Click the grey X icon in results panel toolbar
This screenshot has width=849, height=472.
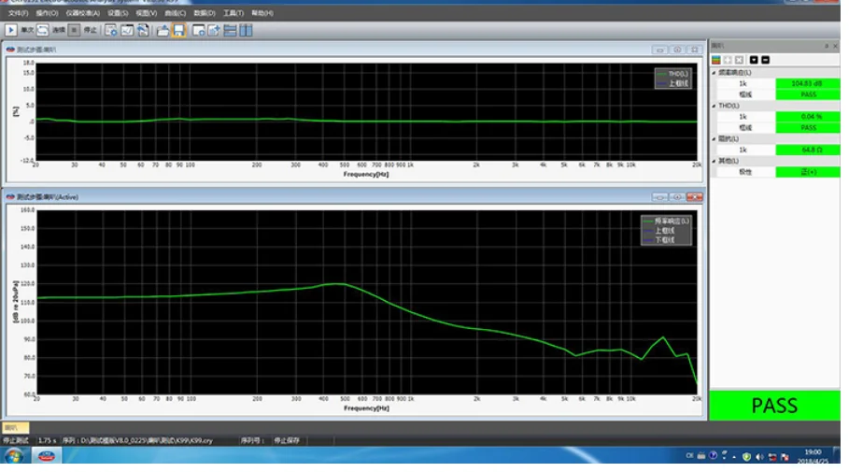point(739,60)
